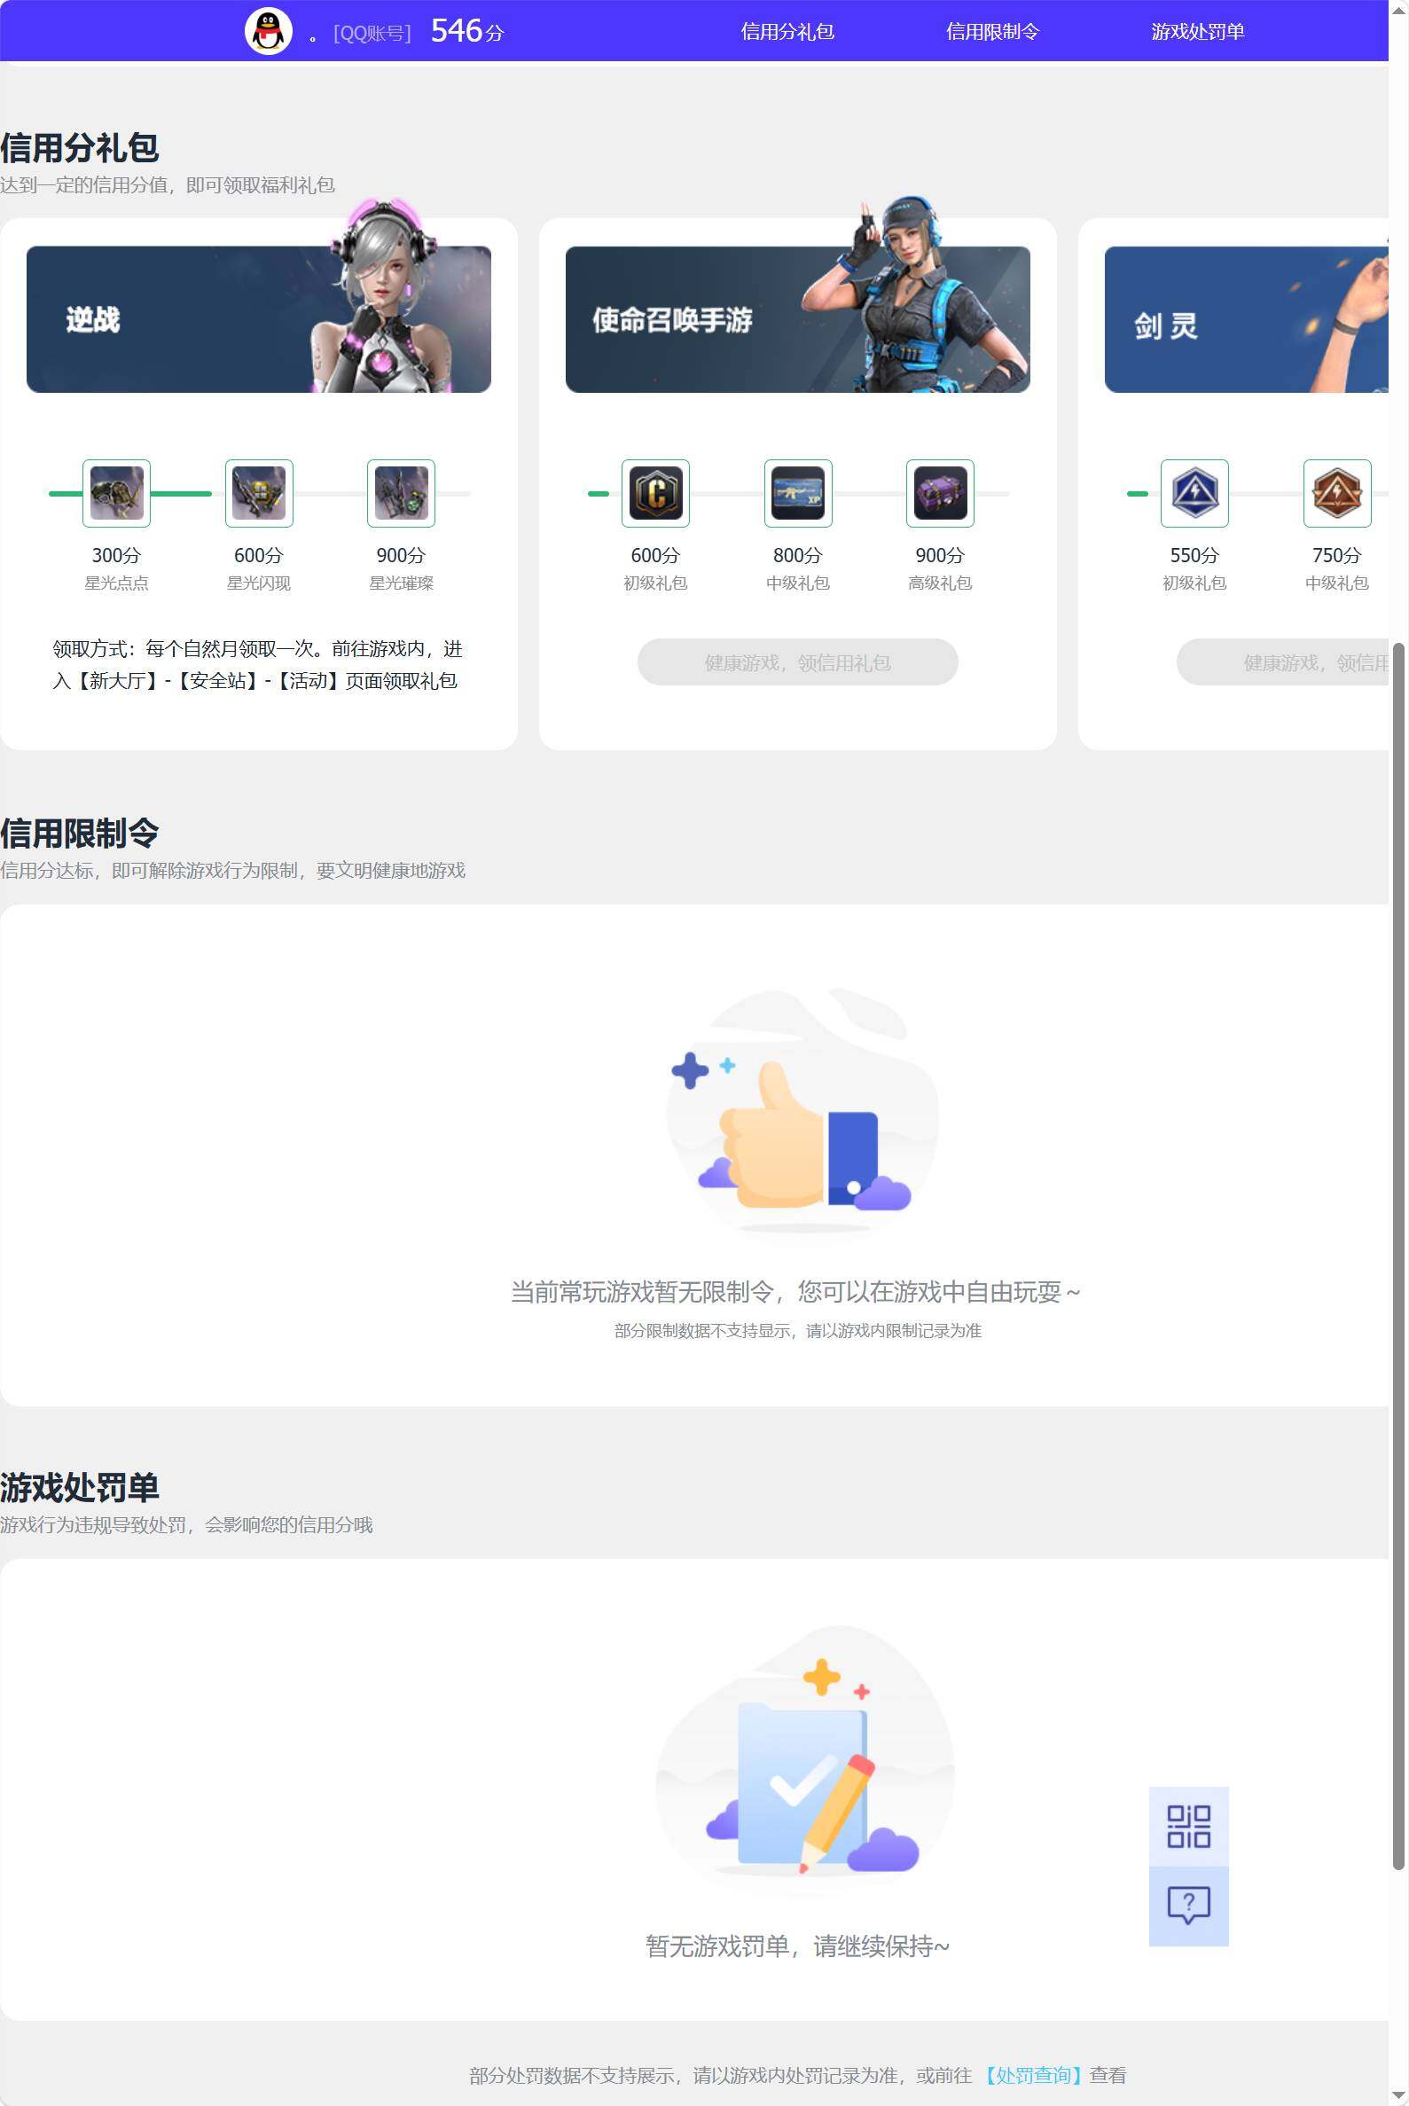Click the 逆战 progress bar green segment
Viewport: 1409px width, 2106px height.
click(130, 493)
